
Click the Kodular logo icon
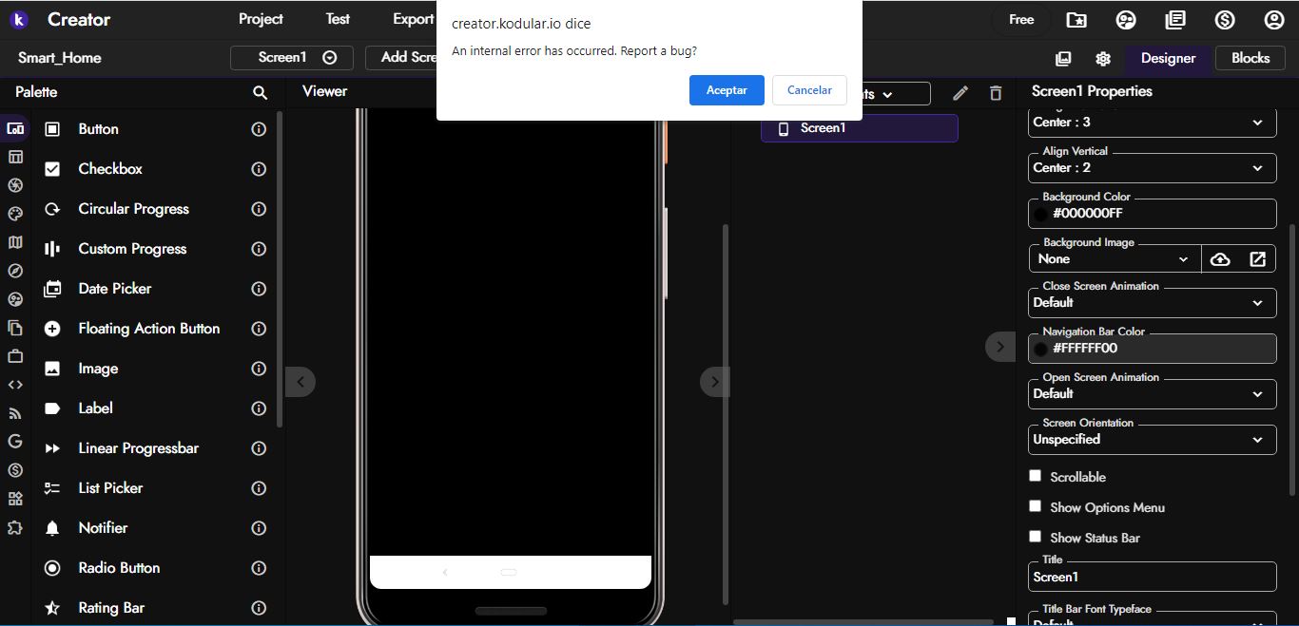[19, 20]
